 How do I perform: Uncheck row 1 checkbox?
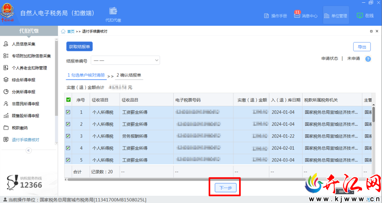coord(68,112)
